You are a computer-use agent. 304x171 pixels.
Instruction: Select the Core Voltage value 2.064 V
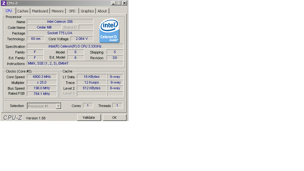[x=82, y=39]
